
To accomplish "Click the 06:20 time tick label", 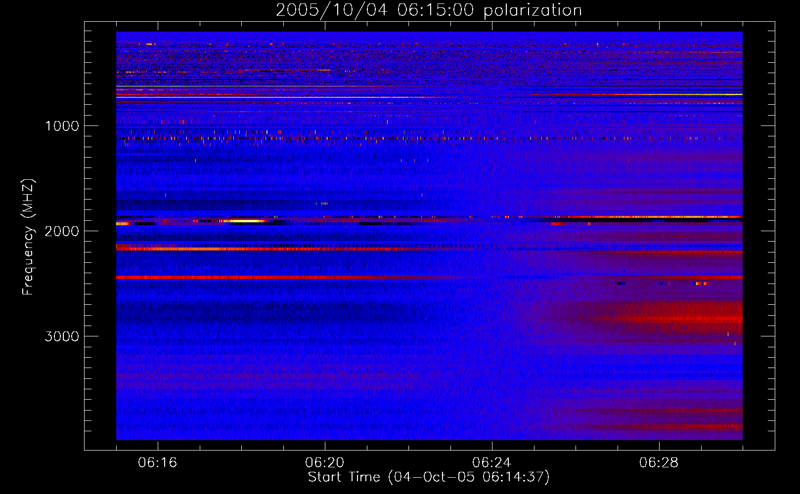I will coord(325,463).
